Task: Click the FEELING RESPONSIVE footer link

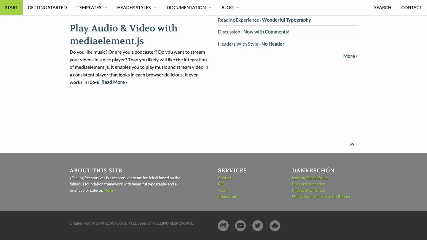Action: [x=173, y=223]
